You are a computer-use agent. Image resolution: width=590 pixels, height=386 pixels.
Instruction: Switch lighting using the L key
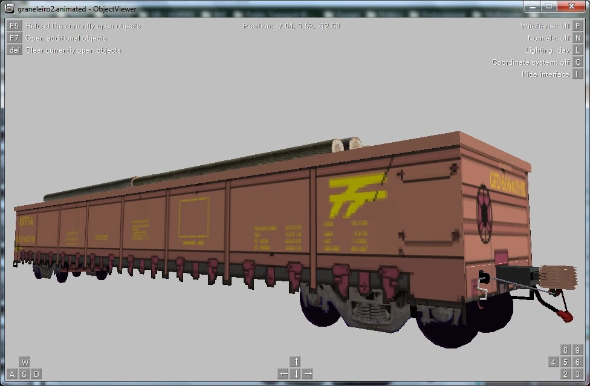[x=577, y=50]
